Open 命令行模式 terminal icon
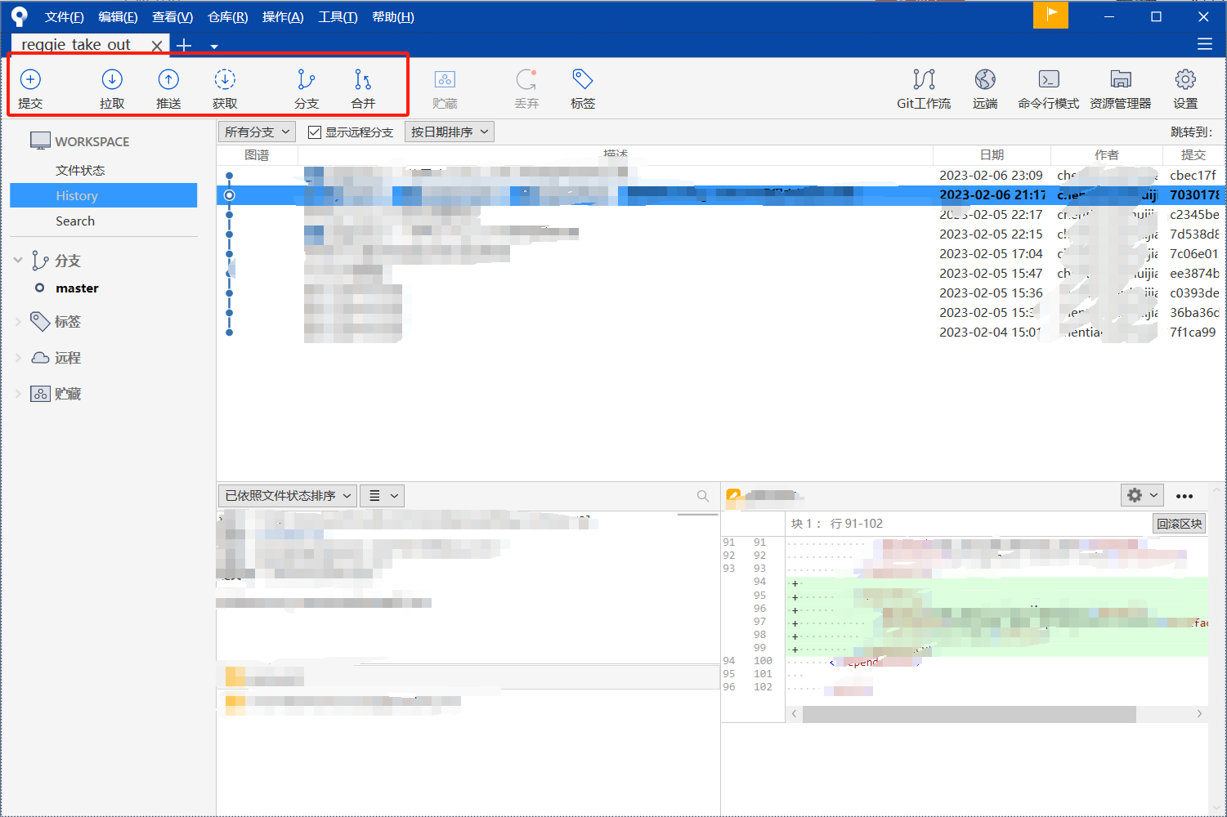1227x817 pixels. pos(1049,79)
